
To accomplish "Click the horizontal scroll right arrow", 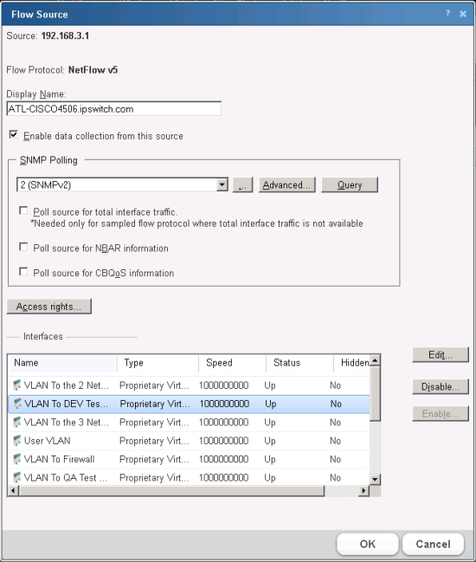I will (x=363, y=491).
